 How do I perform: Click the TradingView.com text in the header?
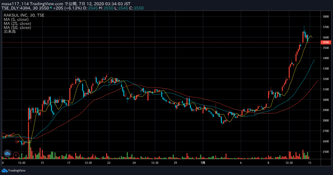tap(47, 4)
